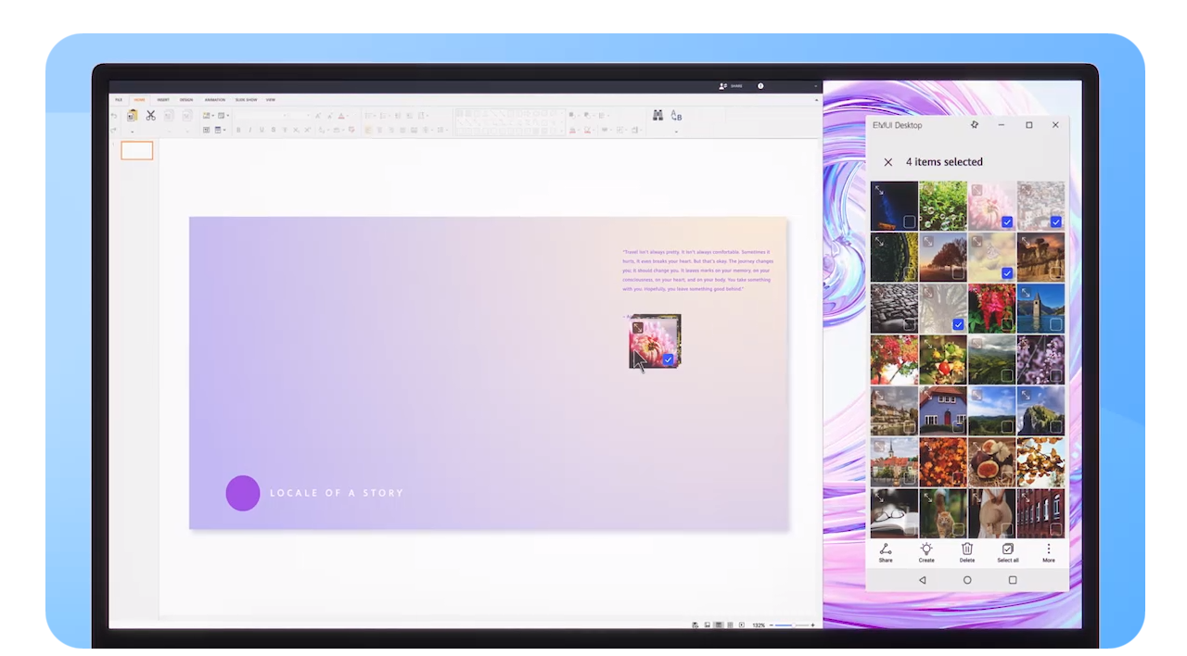Screen dimensions: 1187x656
Task: Expand the church tower lake photo
Action: (x=1026, y=292)
